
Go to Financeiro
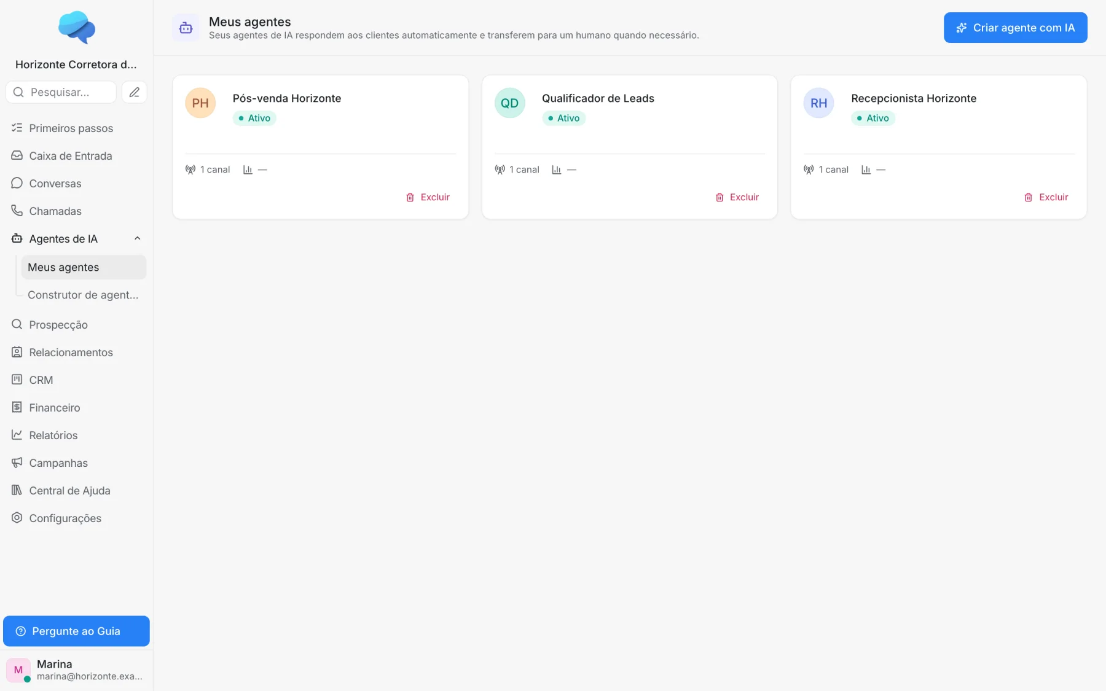click(76, 407)
